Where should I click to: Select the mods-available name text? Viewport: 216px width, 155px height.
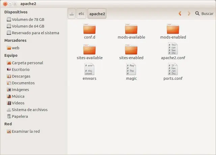[131, 37]
